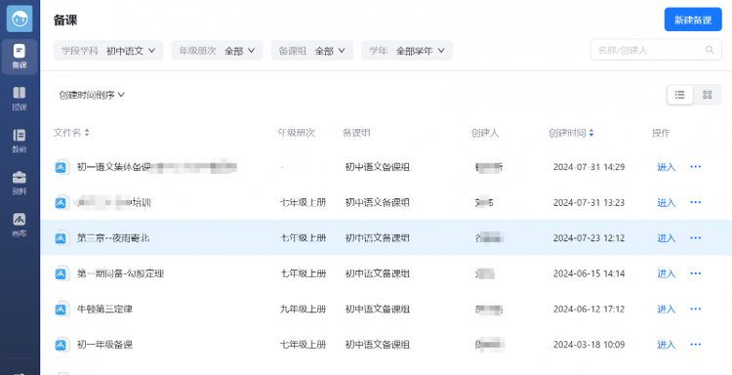Open more options for 2024-07-31 14:29 row

coord(696,167)
